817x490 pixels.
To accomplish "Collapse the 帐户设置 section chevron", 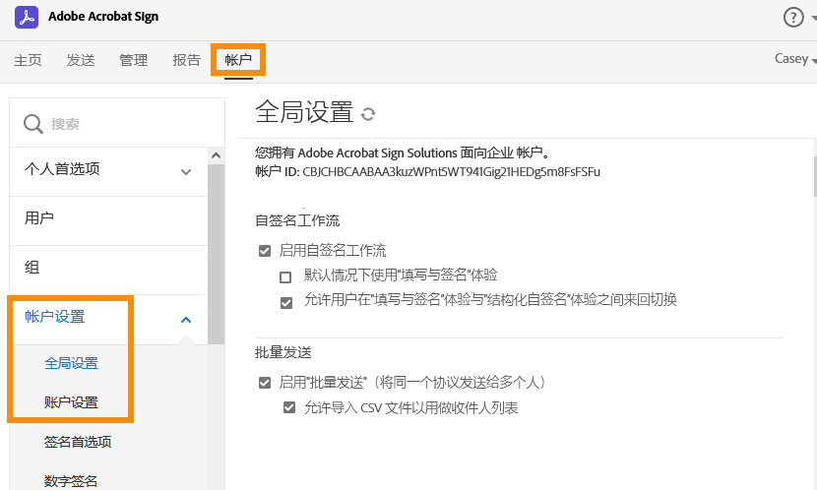I will 186,320.
